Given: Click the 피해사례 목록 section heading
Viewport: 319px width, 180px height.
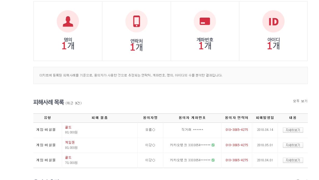Looking at the screenshot, I should [x=49, y=102].
